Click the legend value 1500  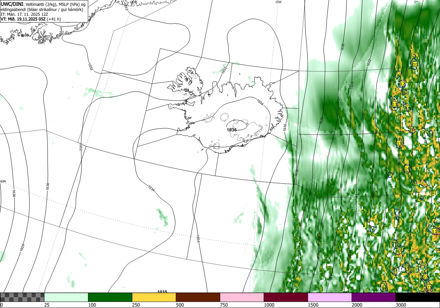point(313,305)
